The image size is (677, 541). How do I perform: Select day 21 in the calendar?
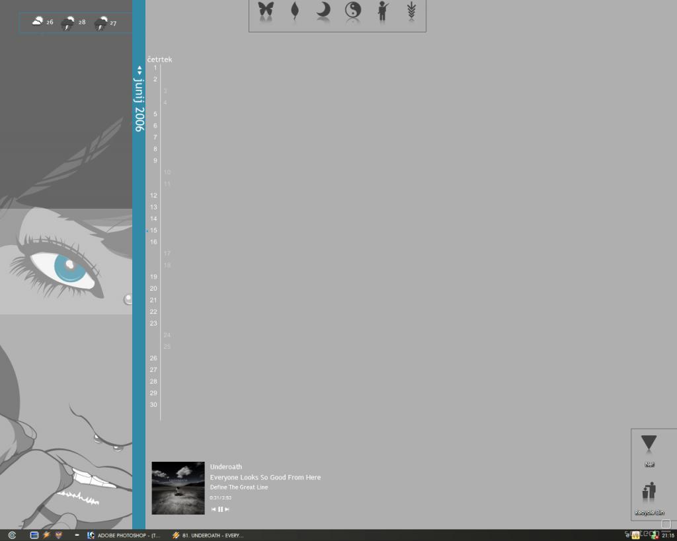click(x=153, y=301)
